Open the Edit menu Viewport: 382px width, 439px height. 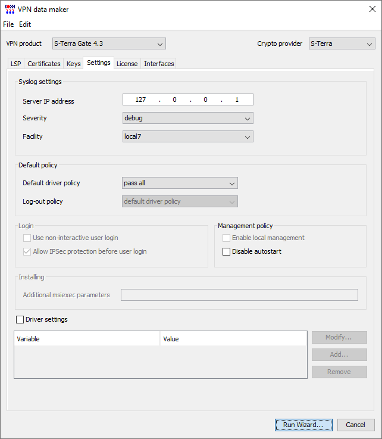pos(25,24)
